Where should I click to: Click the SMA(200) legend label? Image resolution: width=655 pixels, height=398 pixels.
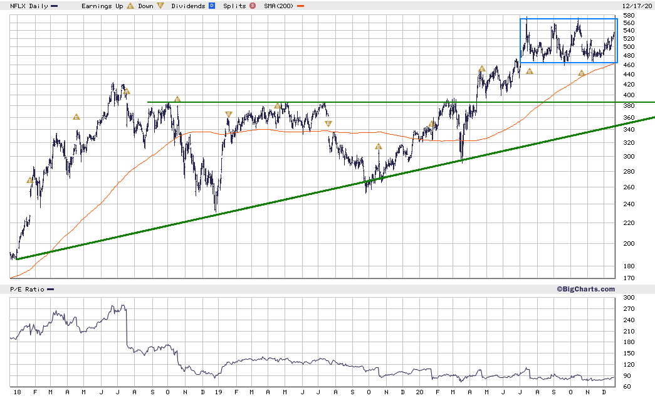point(279,6)
